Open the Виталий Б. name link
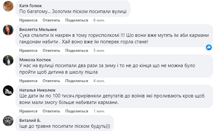The width and height of the screenshot is (220, 131). coord(30,120)
